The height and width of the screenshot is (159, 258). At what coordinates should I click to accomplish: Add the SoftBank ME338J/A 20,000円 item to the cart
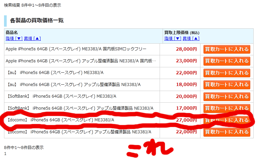coord(227,97)
